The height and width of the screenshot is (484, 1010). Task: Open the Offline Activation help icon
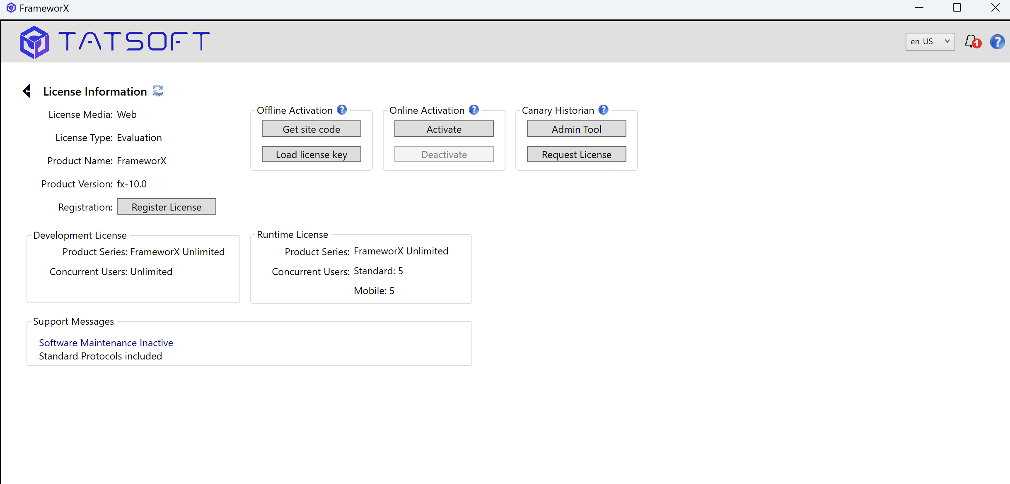pos(342,110)
